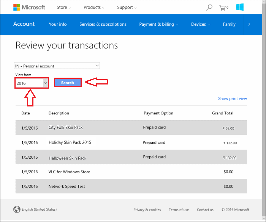This screenshot has width=266, height=222.
Task: Expand the Support menu
Action: click(x=127, y=8)
